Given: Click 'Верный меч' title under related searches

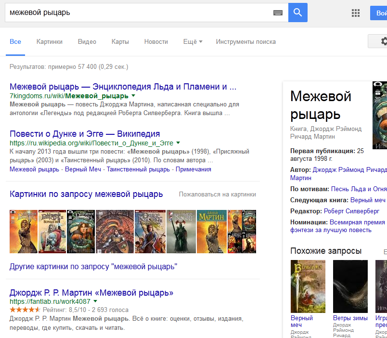Looking at the screenshot, I should [302, 322].
